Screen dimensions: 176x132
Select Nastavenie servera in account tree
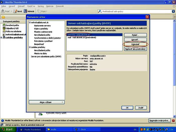click(x=42, y=26)
